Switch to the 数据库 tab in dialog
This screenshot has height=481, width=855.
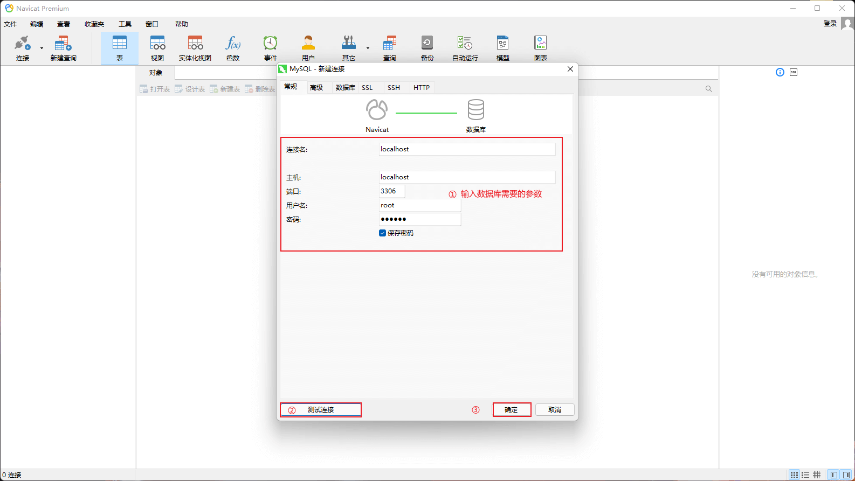345,87
